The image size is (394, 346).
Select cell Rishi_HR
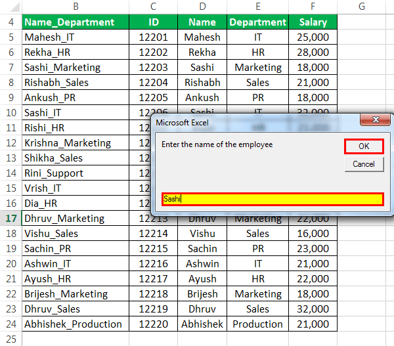pos(76,127)
